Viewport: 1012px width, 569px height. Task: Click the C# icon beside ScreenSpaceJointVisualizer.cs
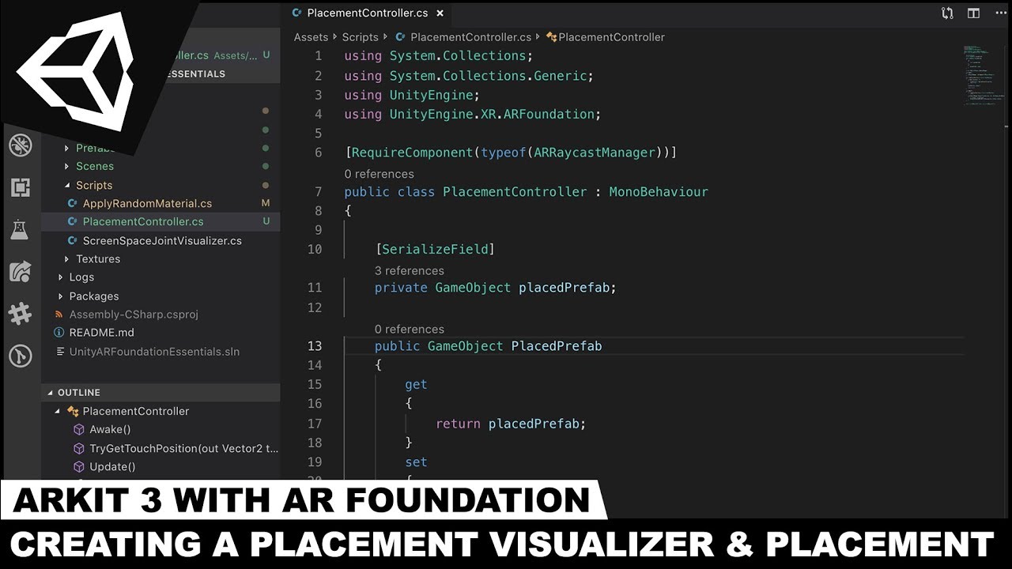(73, 241)
